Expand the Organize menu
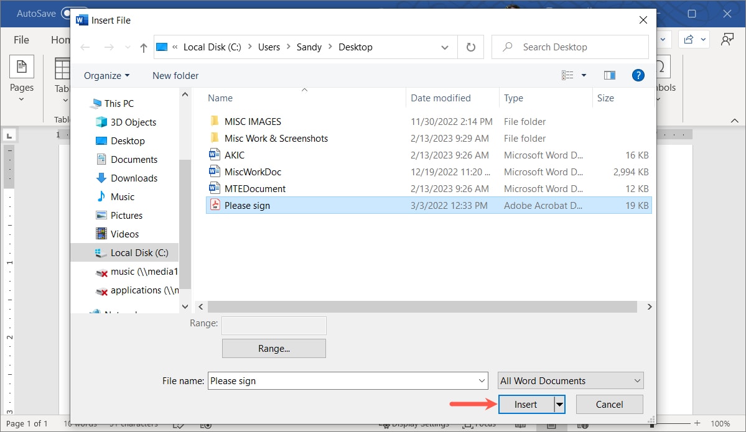The image size is (746, 432). point(106,75)
